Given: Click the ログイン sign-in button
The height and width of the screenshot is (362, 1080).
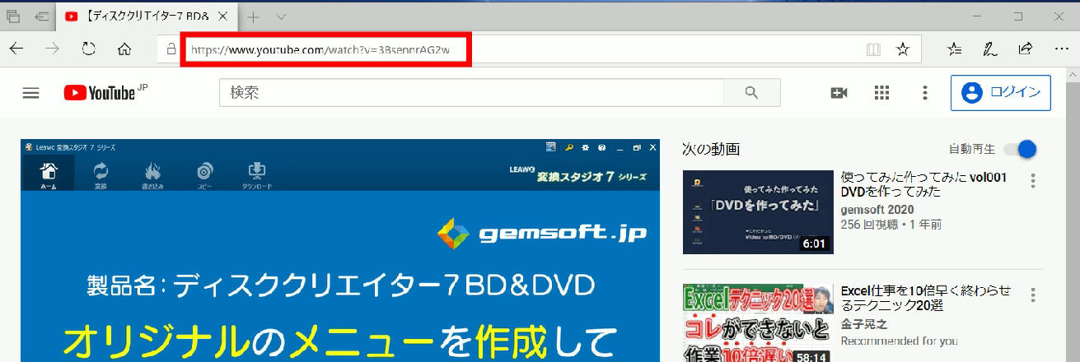Looking at the screenshot, I should point(1000,93).
